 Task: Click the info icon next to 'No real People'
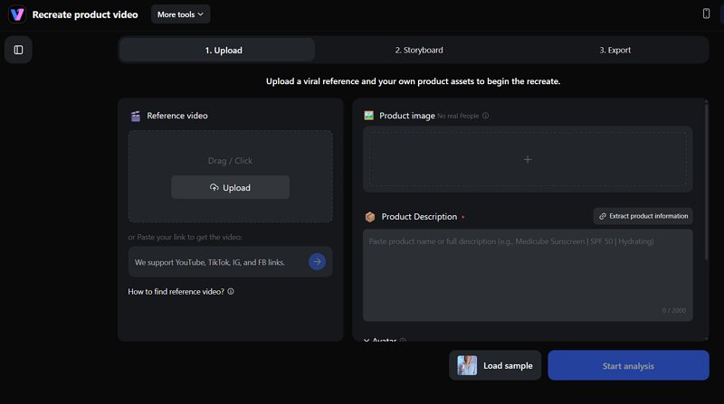(x=486, y=116)
